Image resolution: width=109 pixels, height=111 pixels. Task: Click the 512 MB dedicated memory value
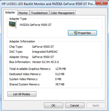click(60, 74)
